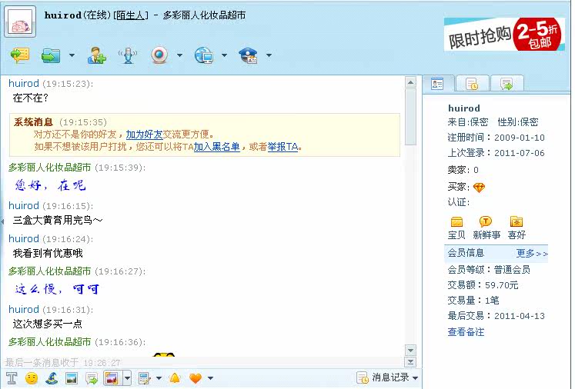Click the 加入黑名单 link
Viewport: 575px width, 389px height.
pos(217,147)
